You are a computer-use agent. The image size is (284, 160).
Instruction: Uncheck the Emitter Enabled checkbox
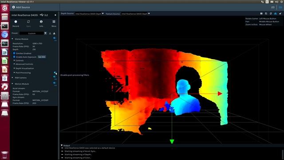(x=14, y=53)
